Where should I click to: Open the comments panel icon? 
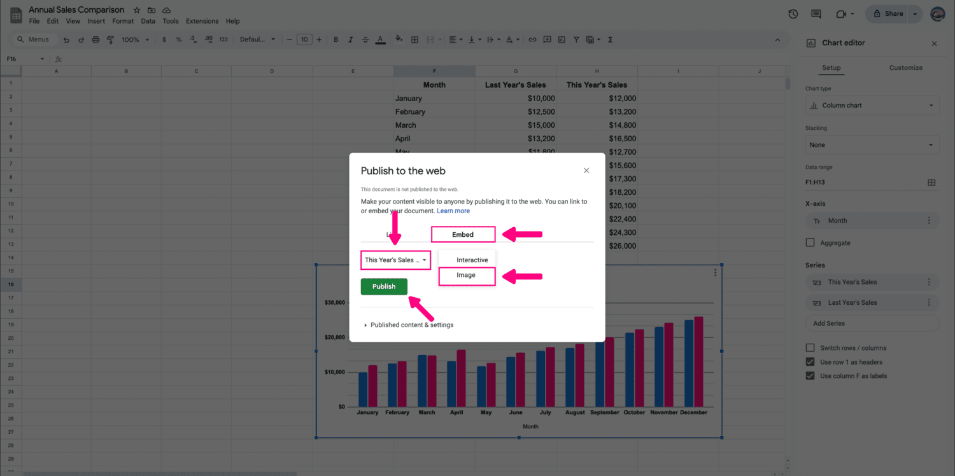pos(816,13)
